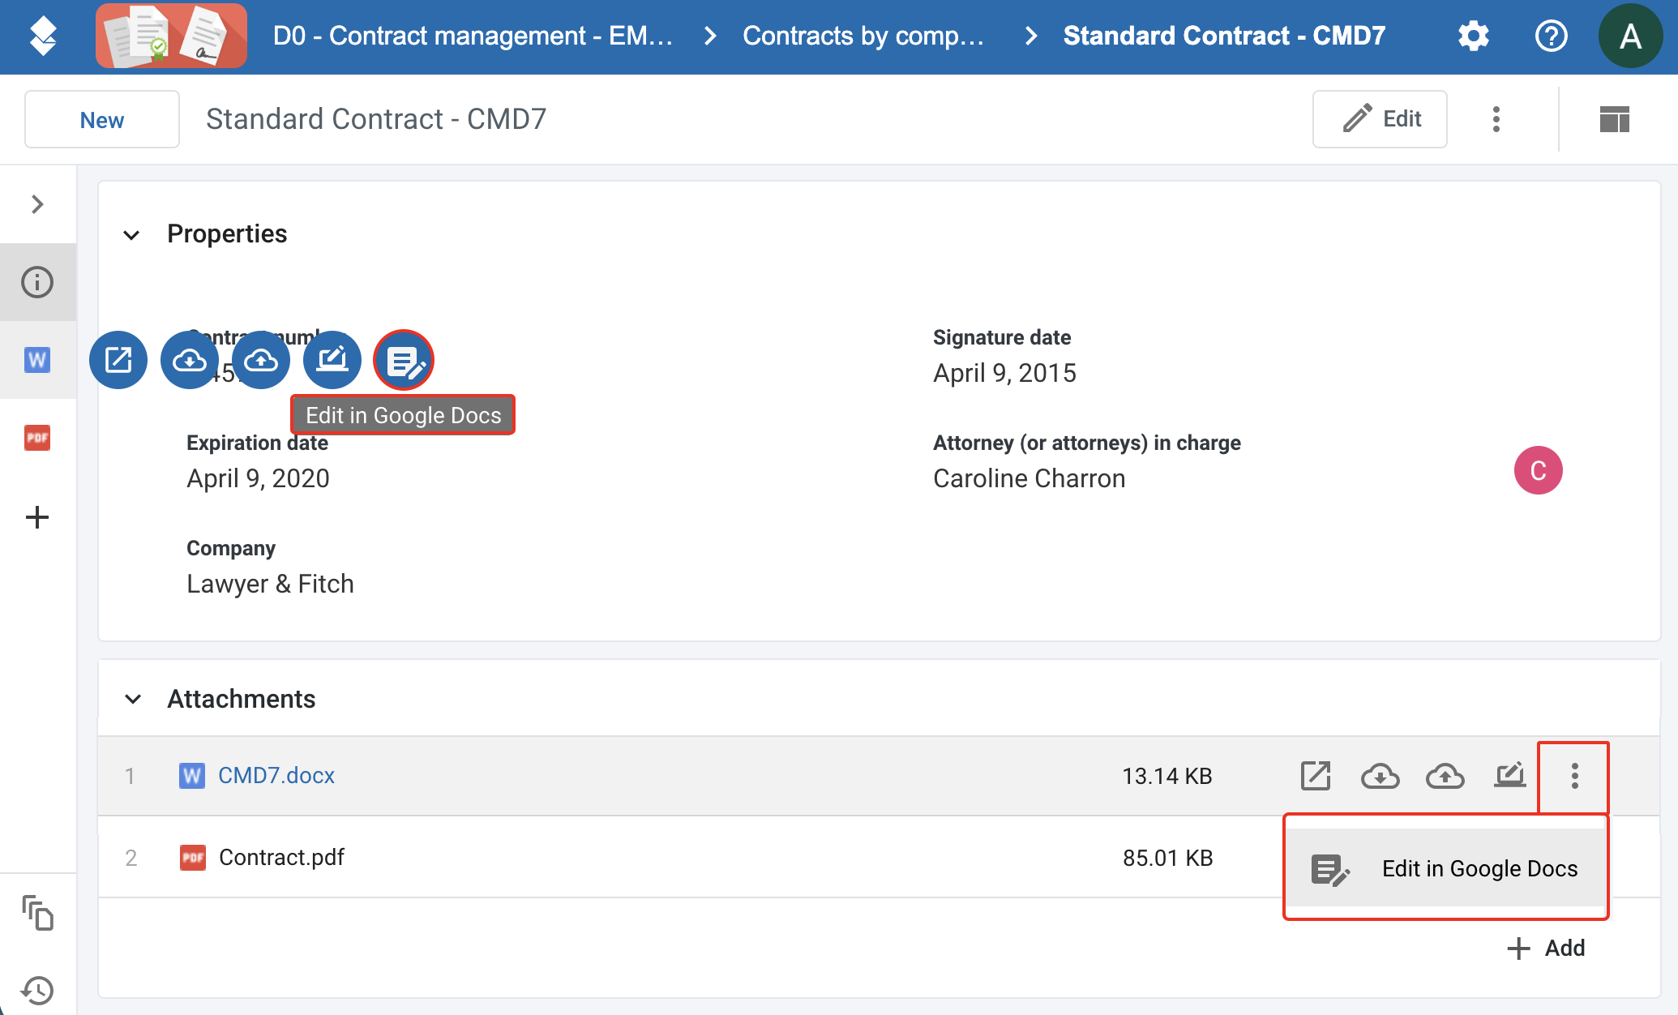Click the Word icon beside CMD7.docx
1678x1015 pixels.
[x=191, y=776]
